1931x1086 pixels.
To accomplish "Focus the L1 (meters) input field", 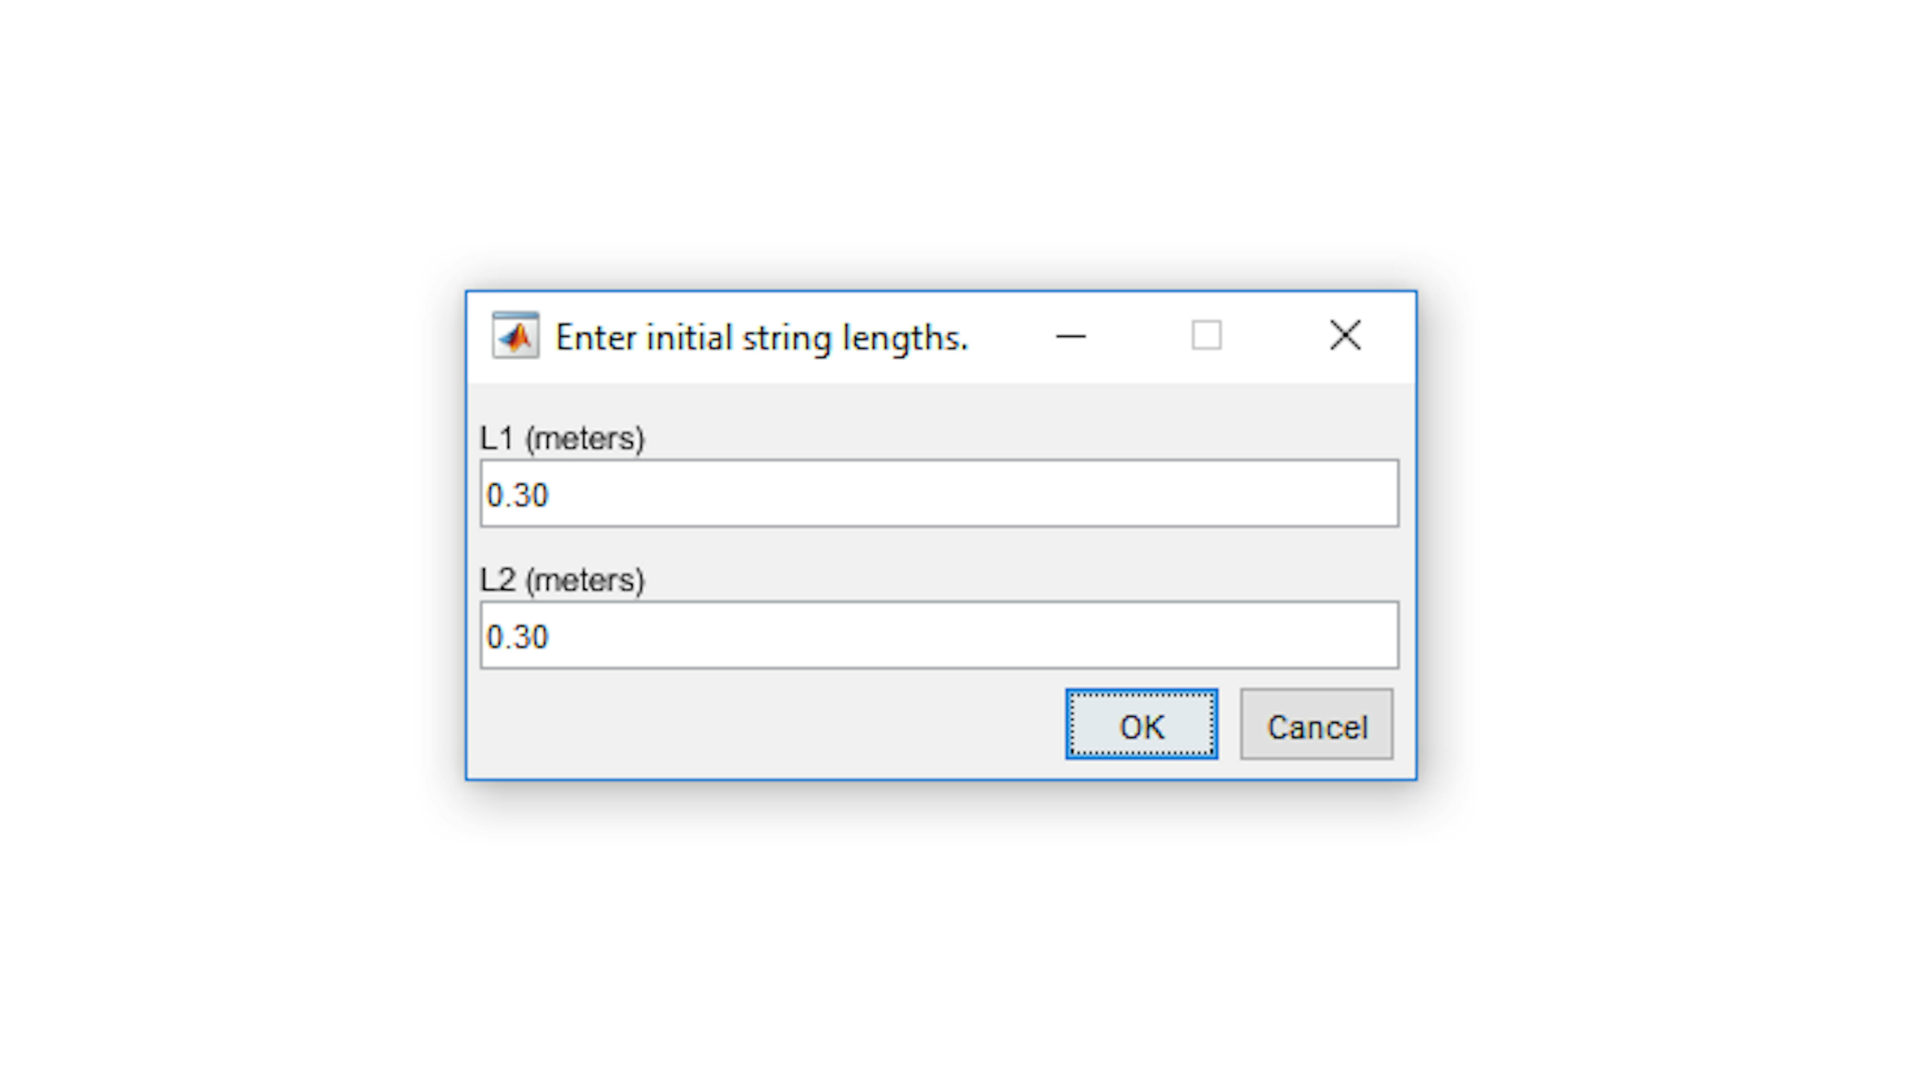I will click(939, 493).
